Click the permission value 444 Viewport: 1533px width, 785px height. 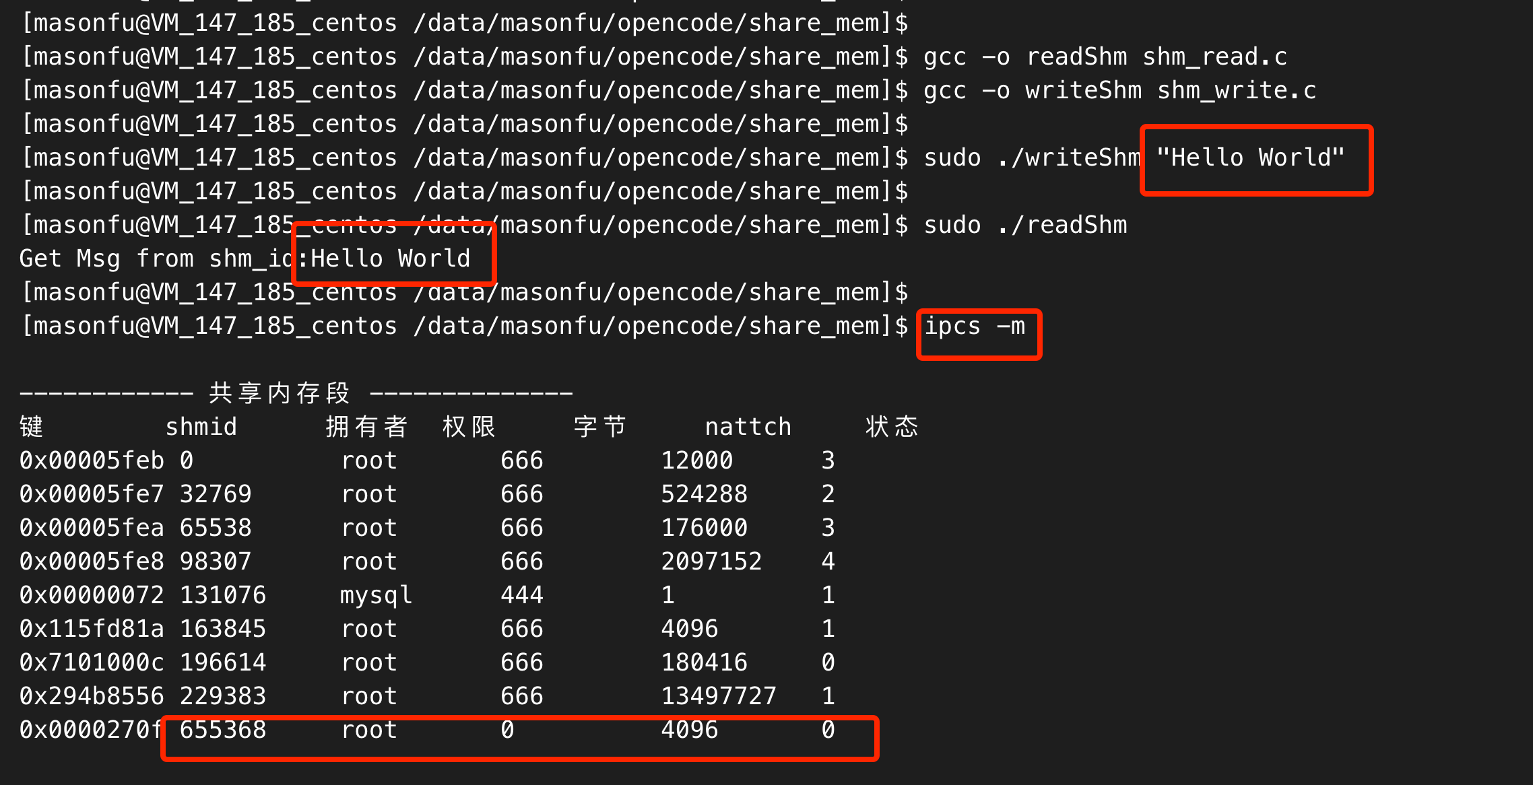[521, 595]
